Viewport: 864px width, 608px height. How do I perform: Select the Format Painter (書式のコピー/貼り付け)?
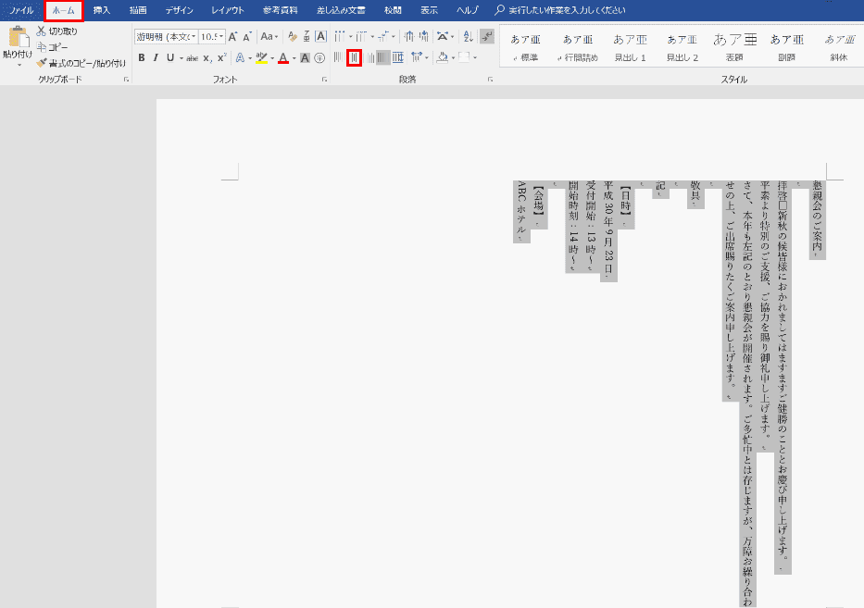point(81,63)
